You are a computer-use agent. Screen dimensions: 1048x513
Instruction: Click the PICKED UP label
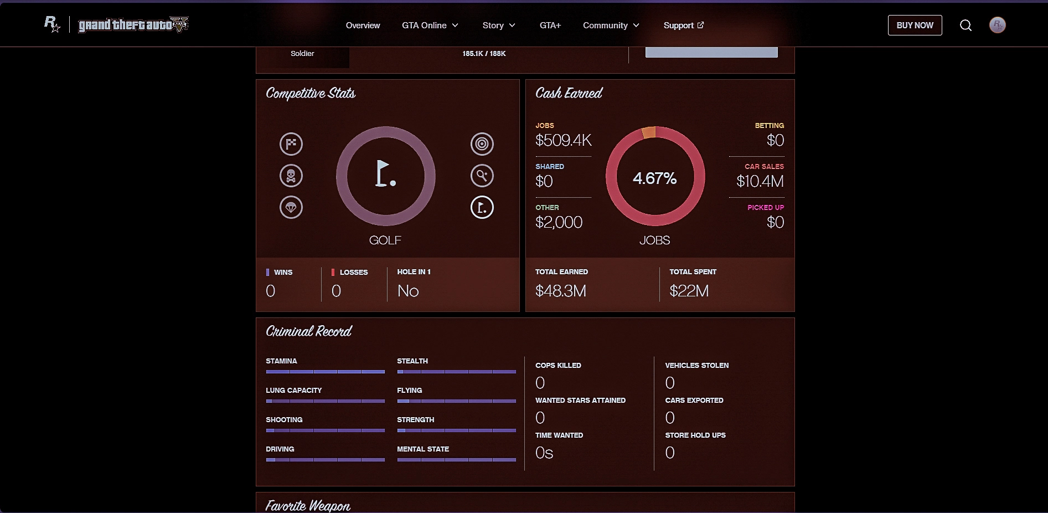[x=766, y=208]
